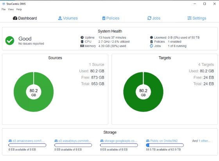Open the s3.wasabisys.com storage link
Viewport: 219px width, 161px height.
pos(75,141)
